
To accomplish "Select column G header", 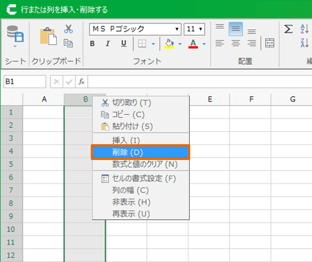I will [292, 99].
